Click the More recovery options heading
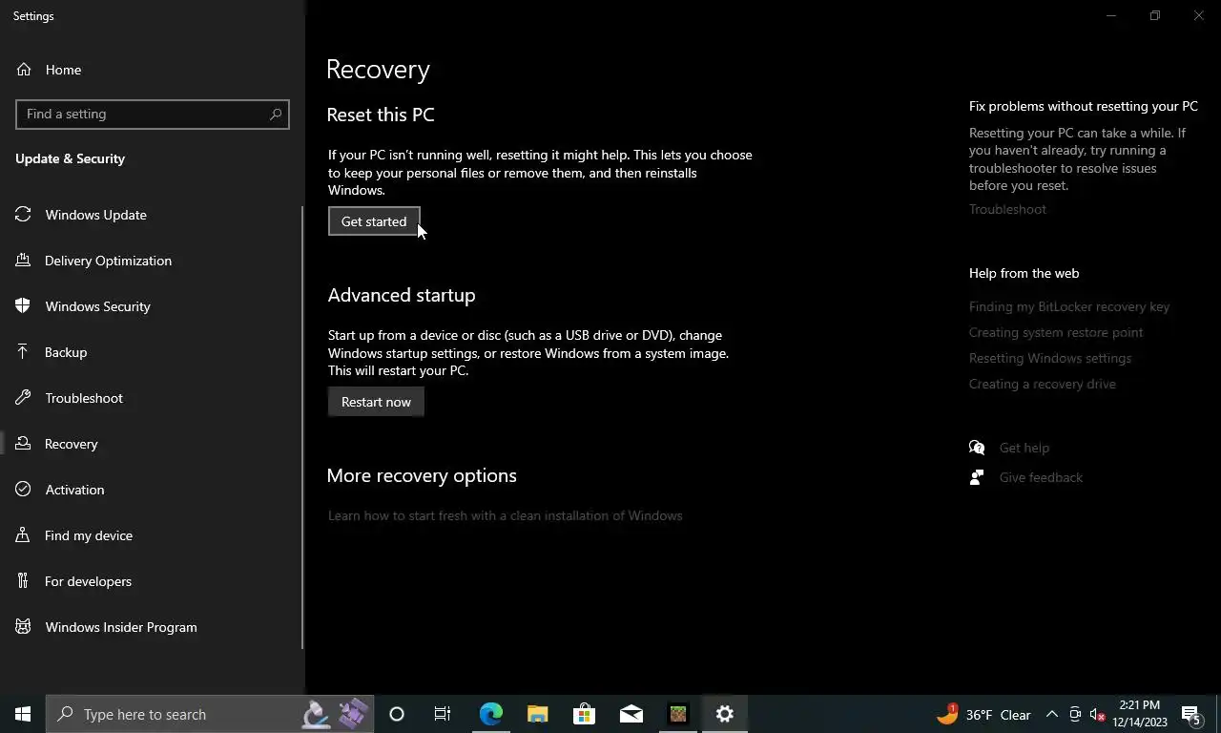 click(x=422, y=475)
